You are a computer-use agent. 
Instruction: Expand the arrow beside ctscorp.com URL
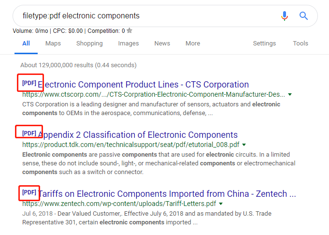coord(290,94)
